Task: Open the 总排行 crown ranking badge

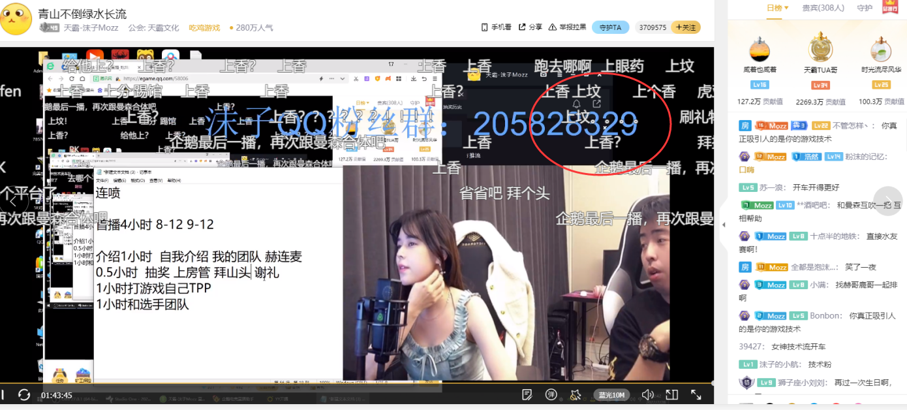Action: 890,7
